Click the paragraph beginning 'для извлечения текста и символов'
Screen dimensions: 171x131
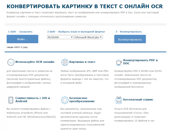[29, 79]
